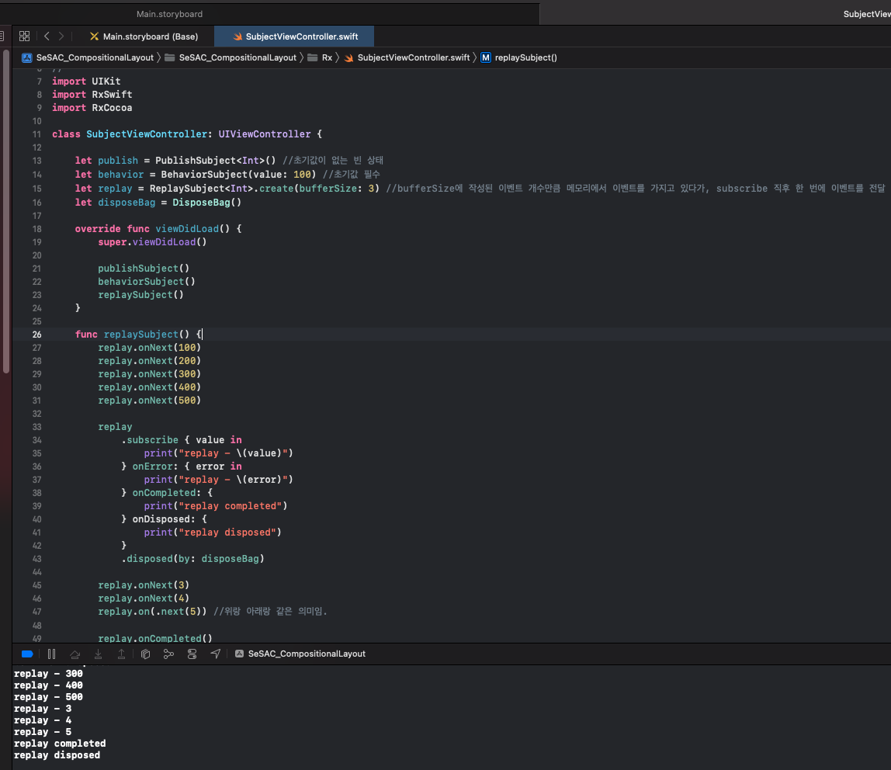891x770 pixels.
Task: Click line number 34 in the gutter
Action: pos(37,440)
